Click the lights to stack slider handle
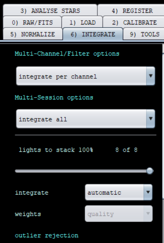 click(150, 171)
